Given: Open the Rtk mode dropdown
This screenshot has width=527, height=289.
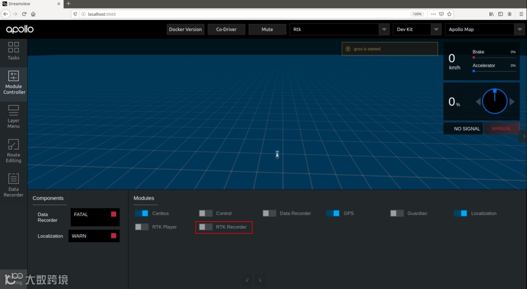Looking at the screenshot, I should coord(340,29).
